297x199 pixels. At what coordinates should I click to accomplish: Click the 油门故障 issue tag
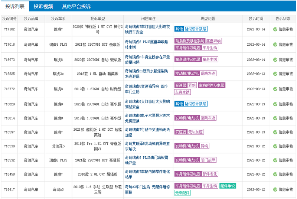[208, 160]
